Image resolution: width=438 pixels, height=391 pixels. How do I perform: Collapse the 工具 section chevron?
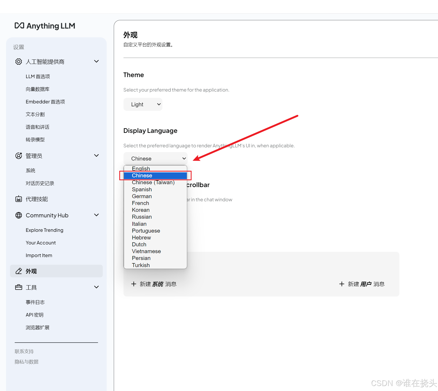click(96, 287)
